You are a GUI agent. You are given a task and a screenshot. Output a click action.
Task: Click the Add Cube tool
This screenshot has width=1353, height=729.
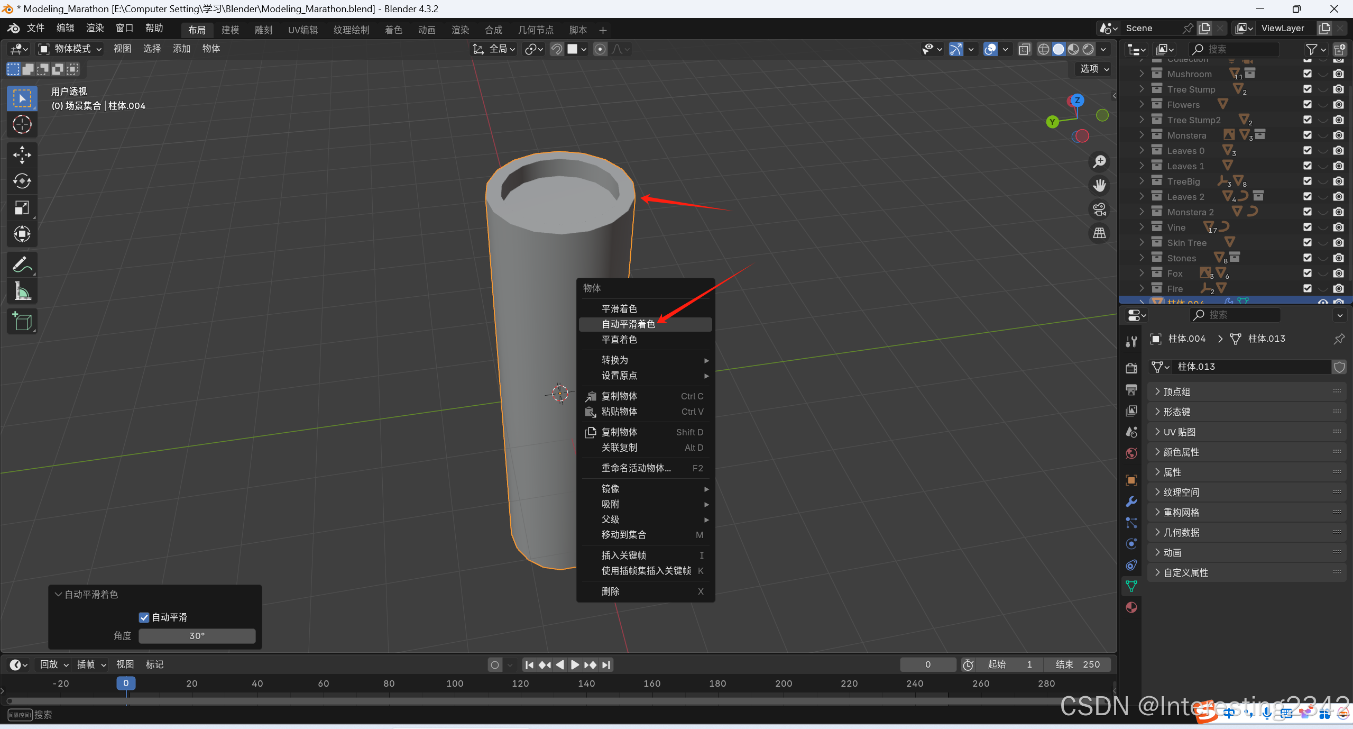(22, 321)
